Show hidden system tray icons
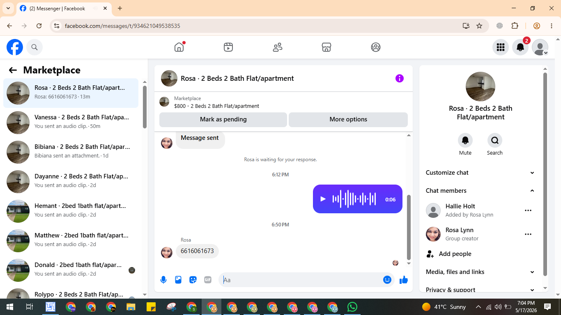This screenshot has width=561, height=315. tap(478, 307)
